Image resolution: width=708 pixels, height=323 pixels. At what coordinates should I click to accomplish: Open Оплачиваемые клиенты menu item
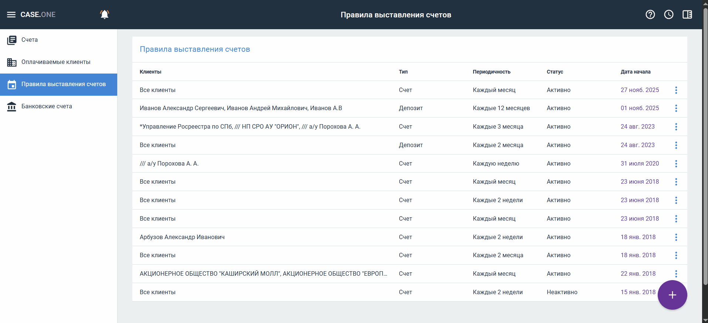(x=56, y=62)
